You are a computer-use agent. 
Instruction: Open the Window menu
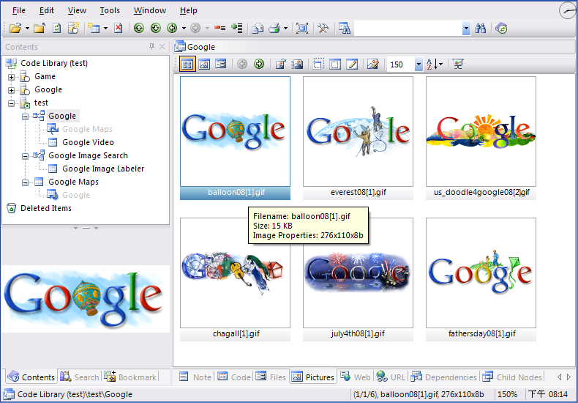(x=150, y=10)
